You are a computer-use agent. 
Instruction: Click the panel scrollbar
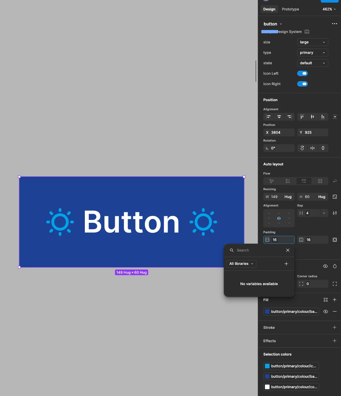click(x=256, y=71)
